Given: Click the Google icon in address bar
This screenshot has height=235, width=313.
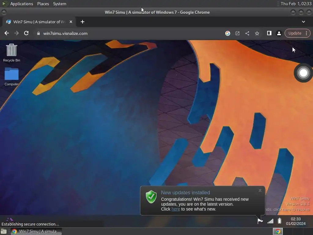Looking at the screenshot, I should pos(227,33).
